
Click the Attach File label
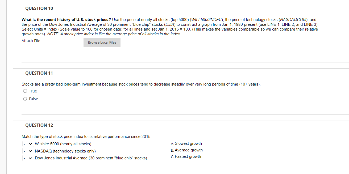coord(31,41)
